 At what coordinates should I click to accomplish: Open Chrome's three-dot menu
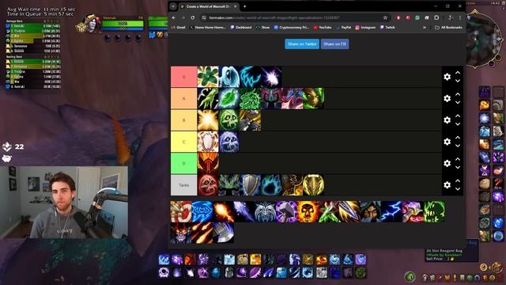(460, 17)
